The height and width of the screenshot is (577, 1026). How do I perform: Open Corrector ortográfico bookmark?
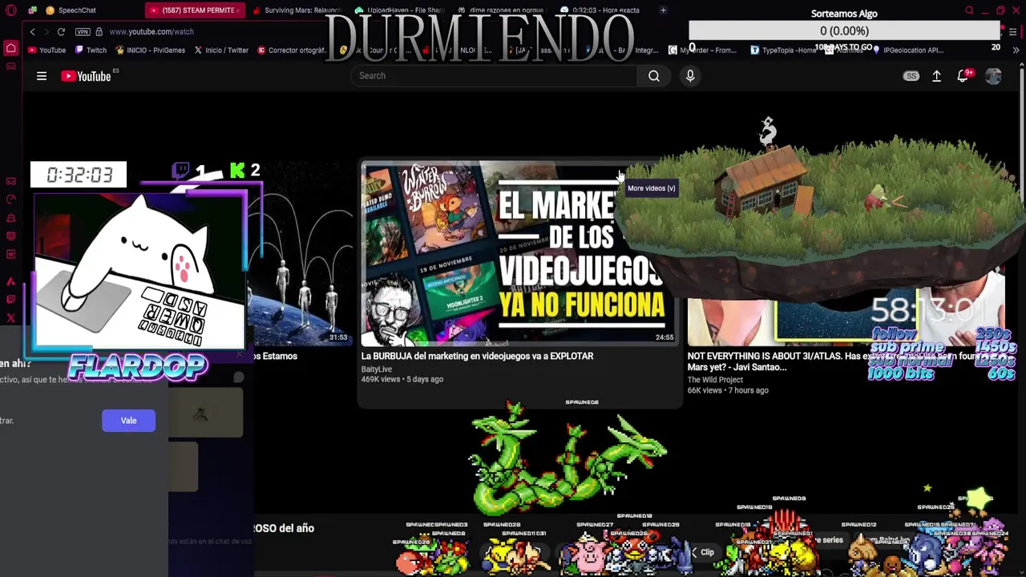[x=292, y=50]
